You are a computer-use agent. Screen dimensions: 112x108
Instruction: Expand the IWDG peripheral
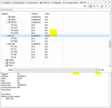(4, 60)
